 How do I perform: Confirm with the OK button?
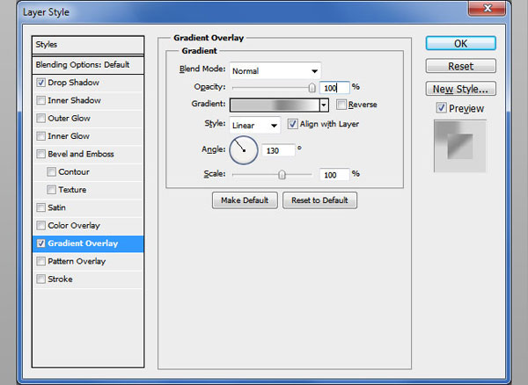(x=460, y=43)
